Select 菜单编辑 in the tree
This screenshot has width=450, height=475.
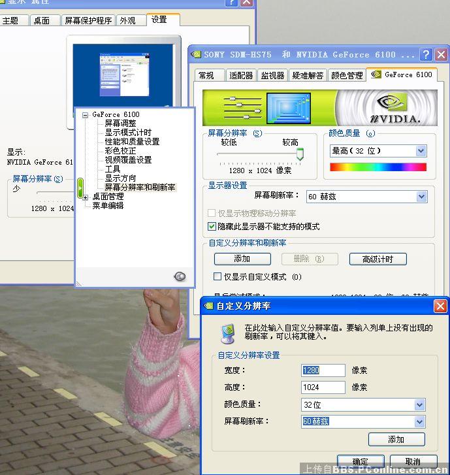click(108, 206)
